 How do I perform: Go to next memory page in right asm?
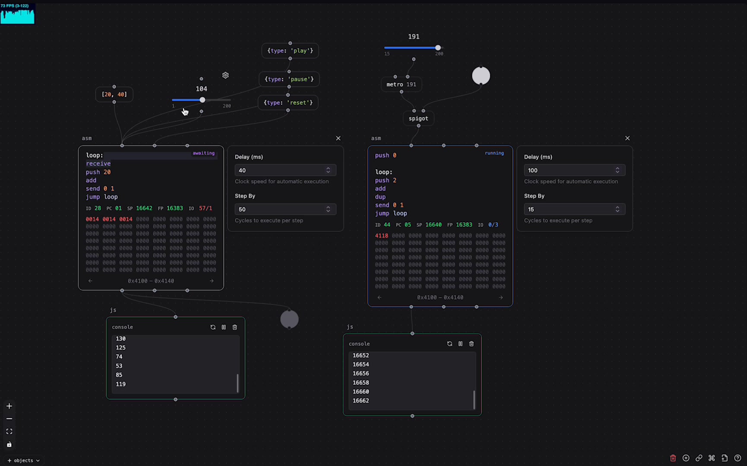click(501, 297)
